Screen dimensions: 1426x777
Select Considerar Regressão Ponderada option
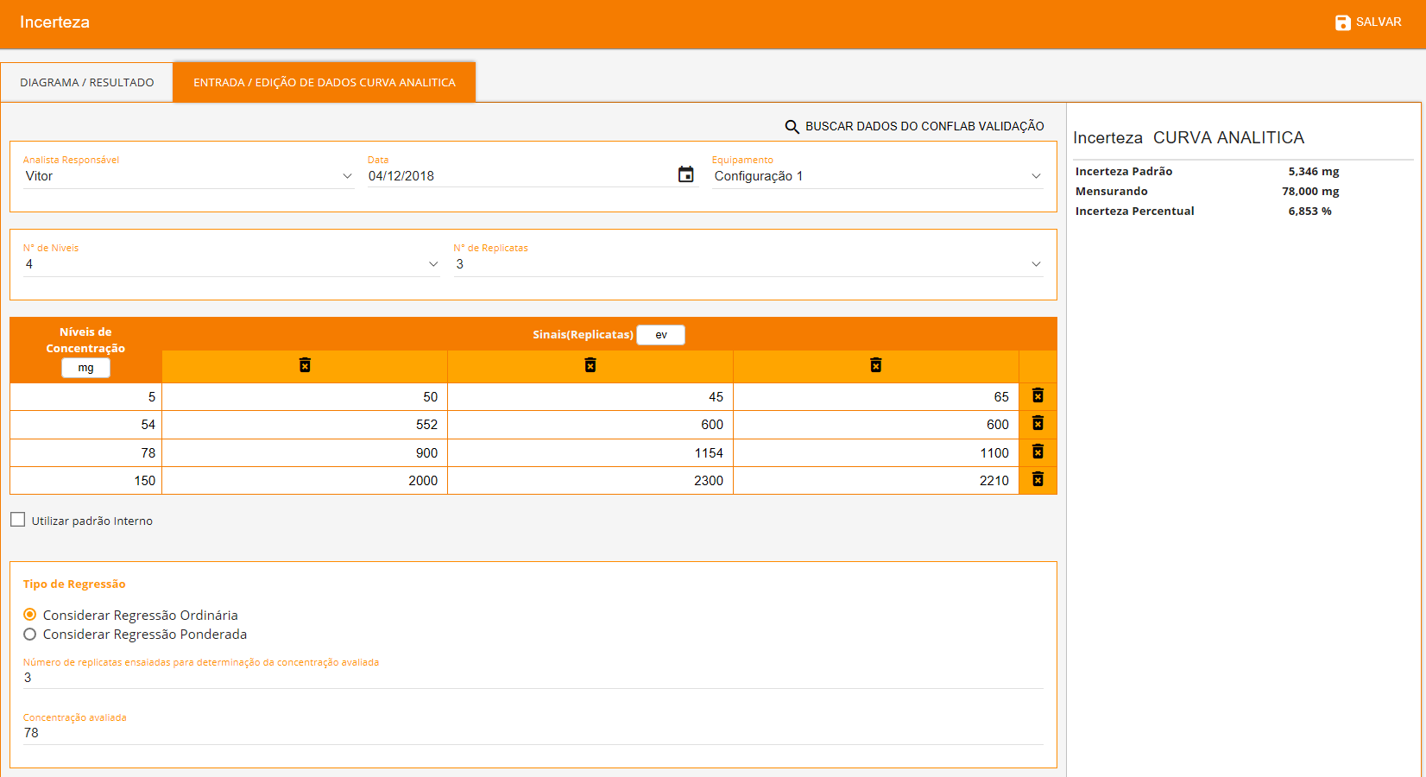coord(30,635)
